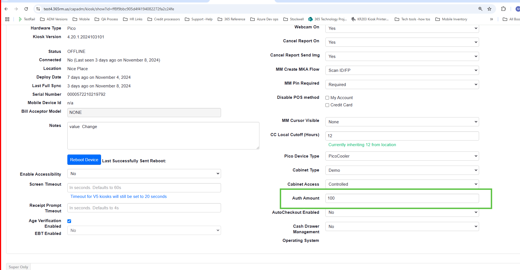Open the TestRail bookmark

[x=27, y=19]
